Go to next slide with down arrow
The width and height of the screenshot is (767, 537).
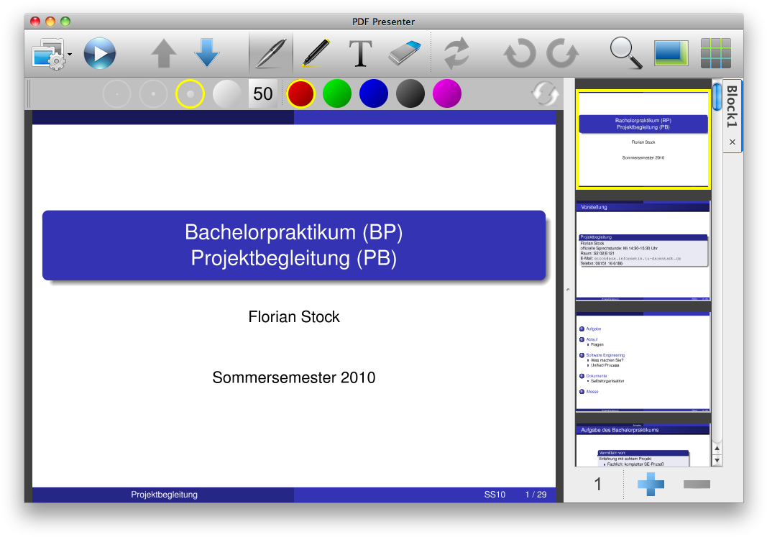207,54
